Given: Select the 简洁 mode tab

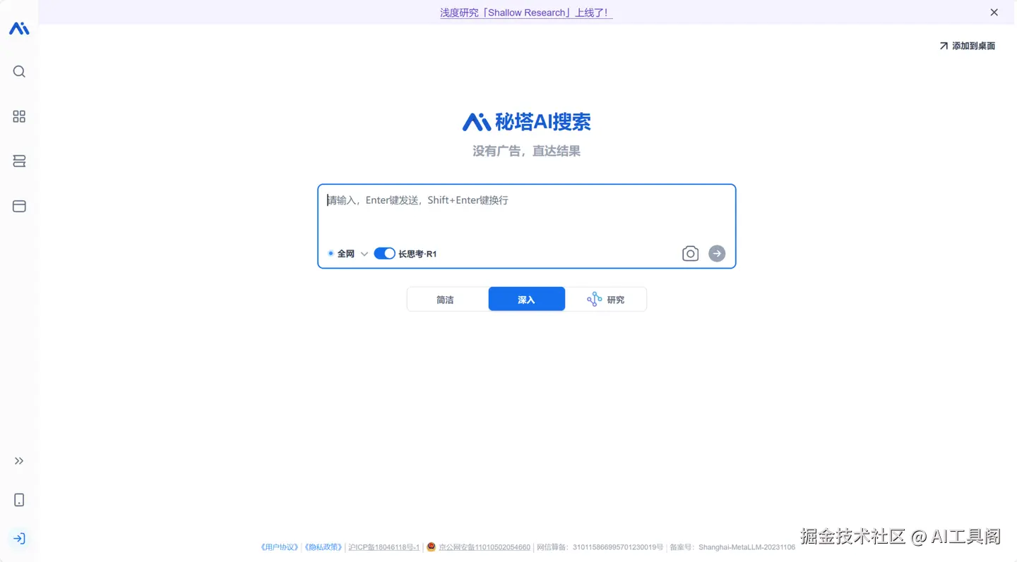Looking at the screenshot, I should [x=447, y=299].
